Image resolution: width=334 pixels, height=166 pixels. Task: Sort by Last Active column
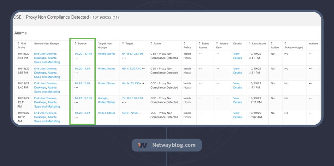point(250,43)
